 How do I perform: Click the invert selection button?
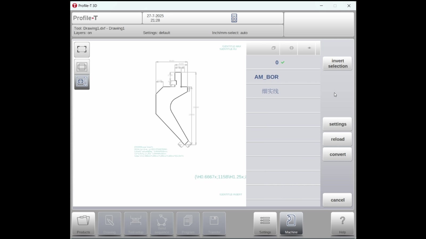(x=337, y=63)
